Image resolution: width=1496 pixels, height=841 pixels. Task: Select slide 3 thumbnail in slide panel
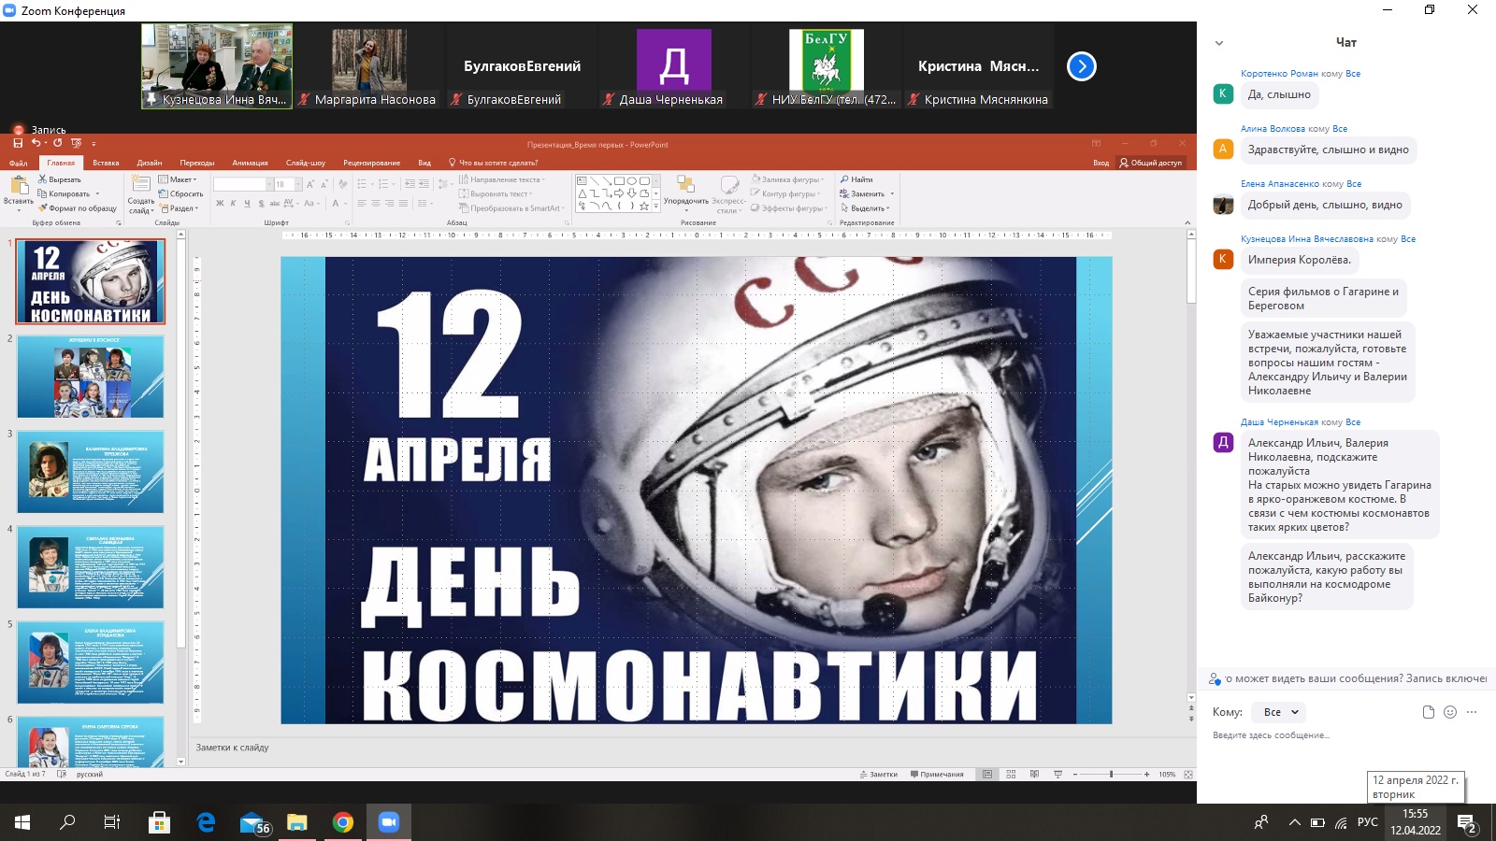point(91,472)
